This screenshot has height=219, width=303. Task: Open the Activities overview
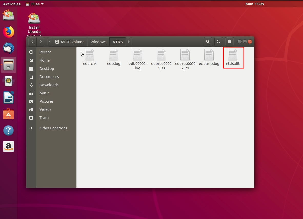[x=12, y=4]
